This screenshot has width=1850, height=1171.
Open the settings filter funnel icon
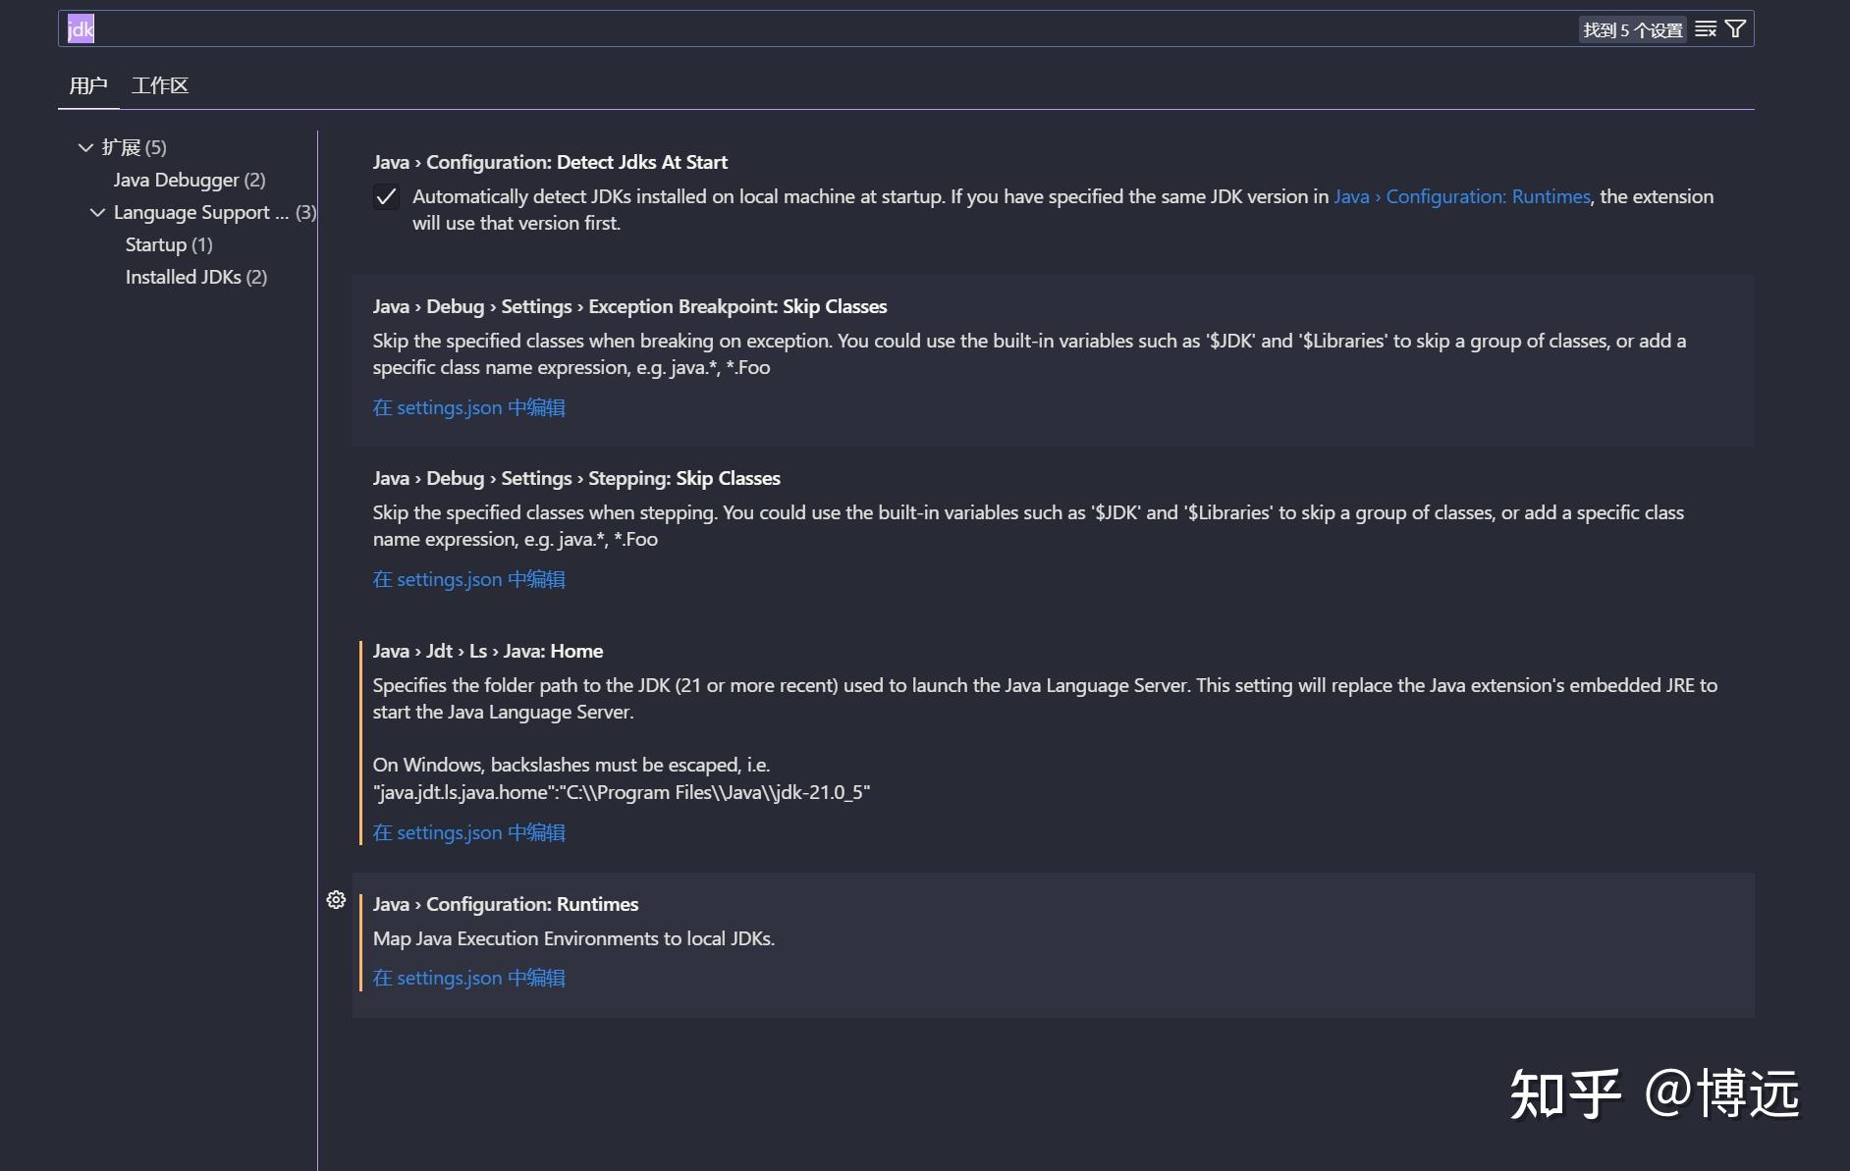[x=1735, y=29]
